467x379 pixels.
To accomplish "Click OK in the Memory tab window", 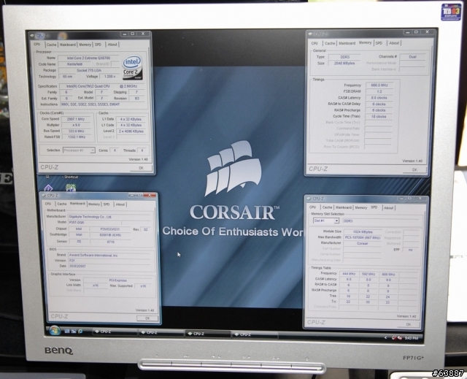I will tap(414, 169).
